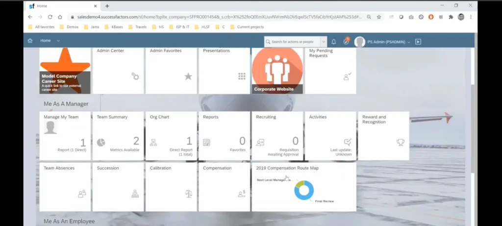The height and width of the screenshot is (226, 502).
Task: Open the Model Company Career Site tile
Action: pyautogui.click(x=65, y=71)
